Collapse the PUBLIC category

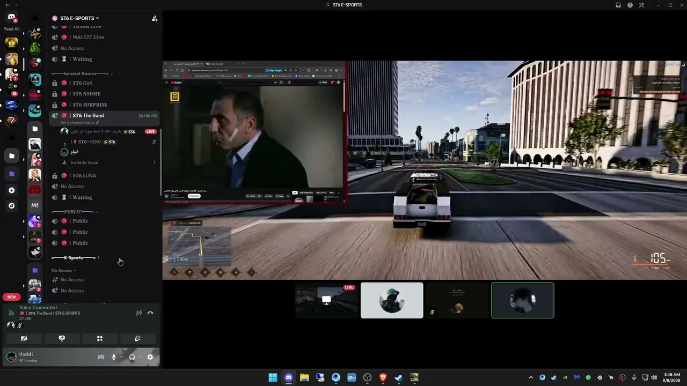tap(75, 212)
